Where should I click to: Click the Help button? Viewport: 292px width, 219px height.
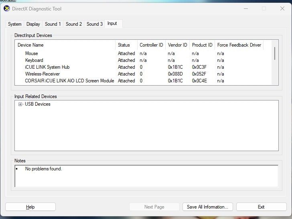30,207
